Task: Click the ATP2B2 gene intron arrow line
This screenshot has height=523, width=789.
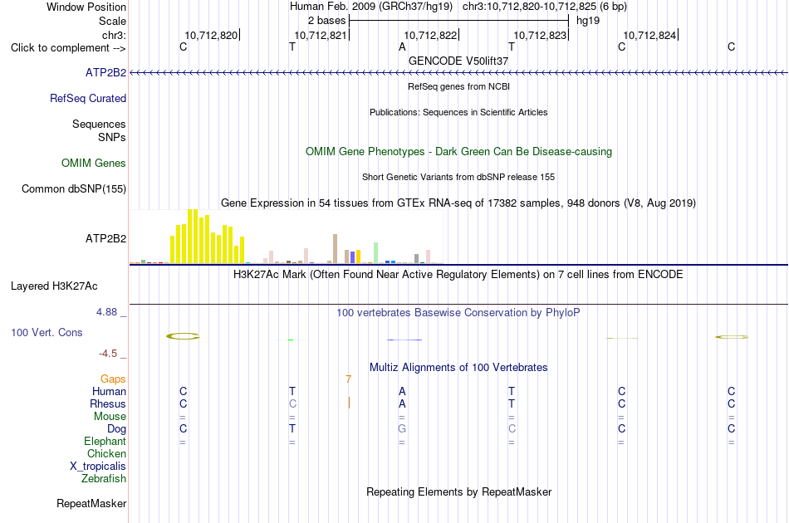Action: (x=458, y=73)
